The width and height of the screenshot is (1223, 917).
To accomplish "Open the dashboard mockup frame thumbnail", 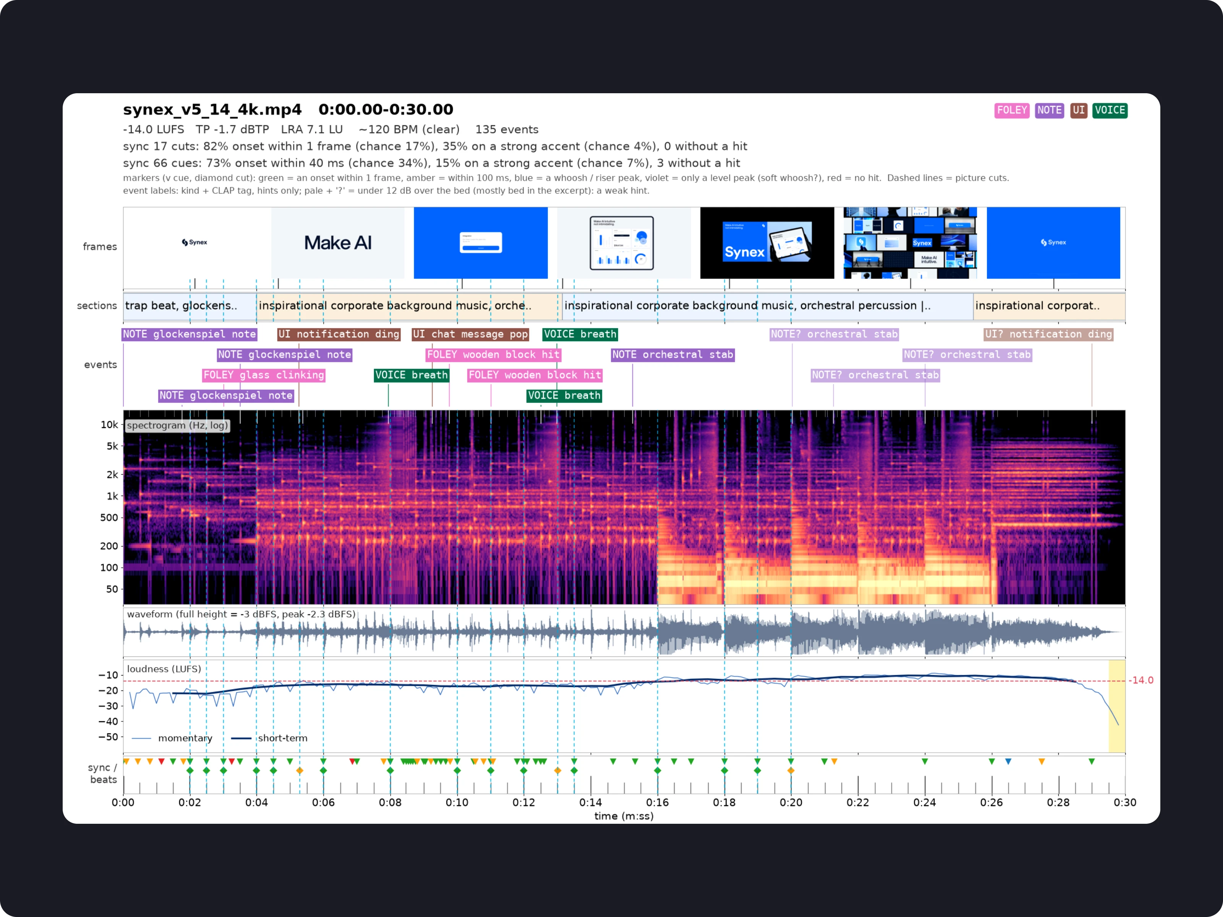I will coord(624,243).
